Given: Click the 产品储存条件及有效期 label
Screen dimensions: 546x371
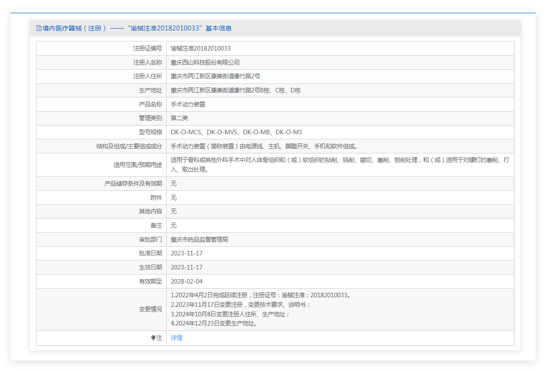Looking at the screenshot, I should (x=133, y=183).
